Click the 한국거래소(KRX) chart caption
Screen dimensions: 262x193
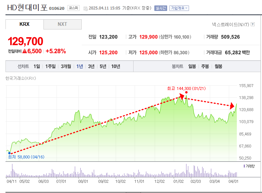21,78
